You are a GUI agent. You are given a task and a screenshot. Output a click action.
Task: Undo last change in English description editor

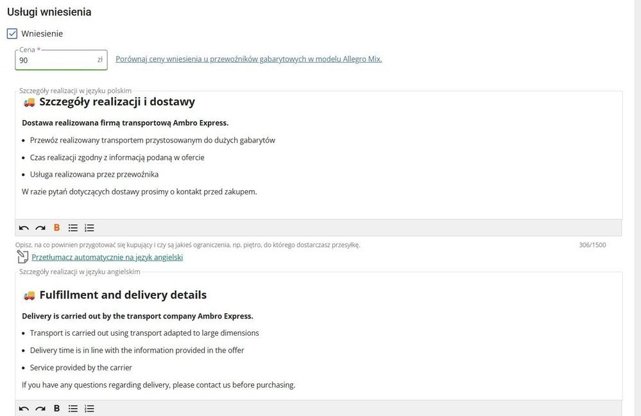pyautogui.click(x=24, y=409)
